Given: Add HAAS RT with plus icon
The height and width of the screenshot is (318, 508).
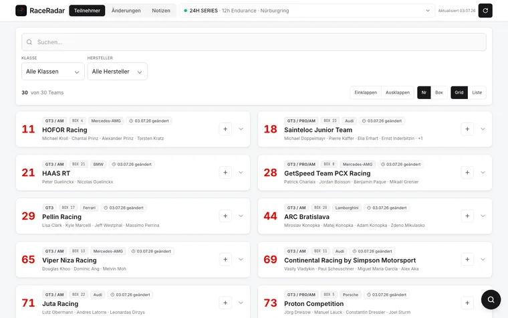Looking at the screenshot, I should pyautogui.click(x=225, y=172).
